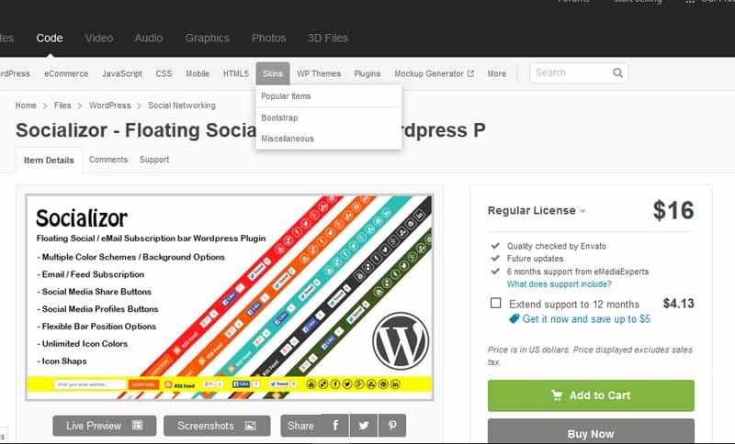This screenshot has width=735, height=444.
Task: Expand the Regular License dropdown
Action: coord(537,211)
